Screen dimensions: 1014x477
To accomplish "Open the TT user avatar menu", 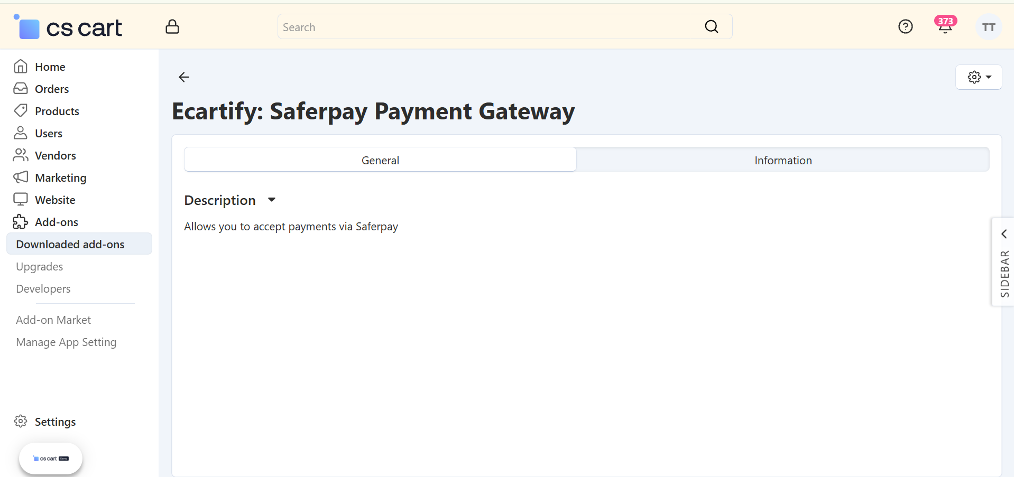I will pyautogui.click(x=989, y=27).
